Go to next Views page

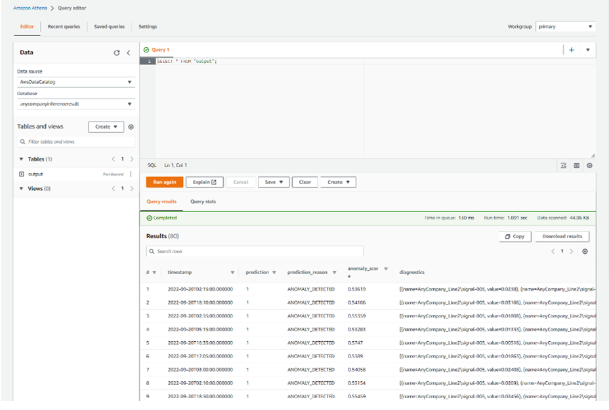pyautogui.click(x=132, y=189)
